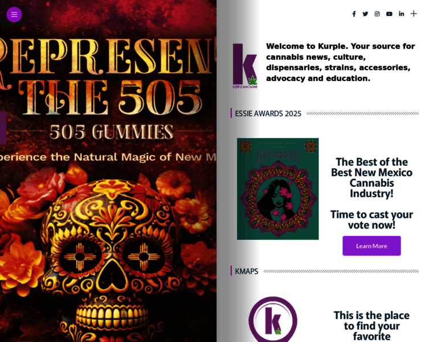Click 'Time to cast your vote now' text
Viewport: 433px width, 342px height.
tap(371, 219)
